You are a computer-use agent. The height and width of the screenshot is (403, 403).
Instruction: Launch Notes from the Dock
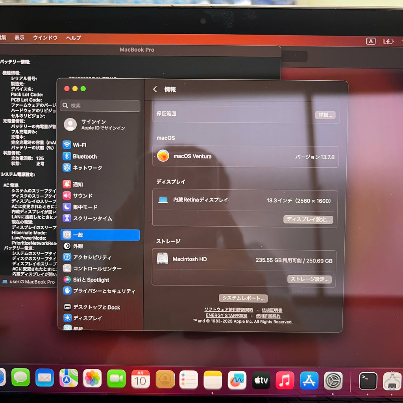213,380
